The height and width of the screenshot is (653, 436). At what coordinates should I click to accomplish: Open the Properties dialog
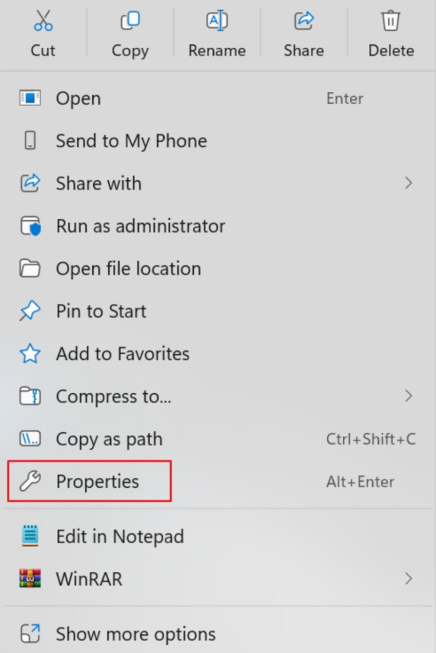(98, 482)
